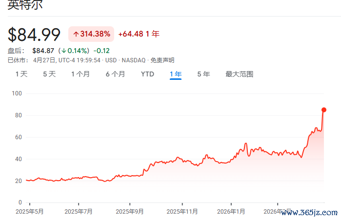The image size is (341, 220).
Task: Open the YTD range tab
Action: point(147,74)
